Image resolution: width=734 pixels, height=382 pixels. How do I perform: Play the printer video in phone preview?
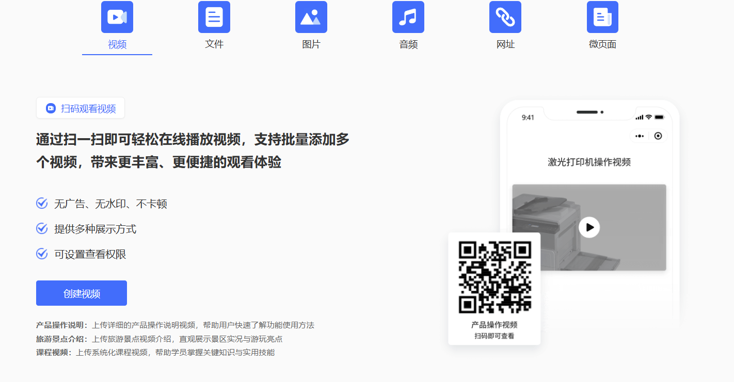[x=589, y=227]
